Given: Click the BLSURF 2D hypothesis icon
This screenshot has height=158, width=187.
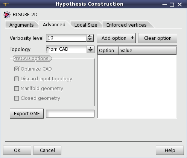Looking at the screenshot, I should click(7, 15).
